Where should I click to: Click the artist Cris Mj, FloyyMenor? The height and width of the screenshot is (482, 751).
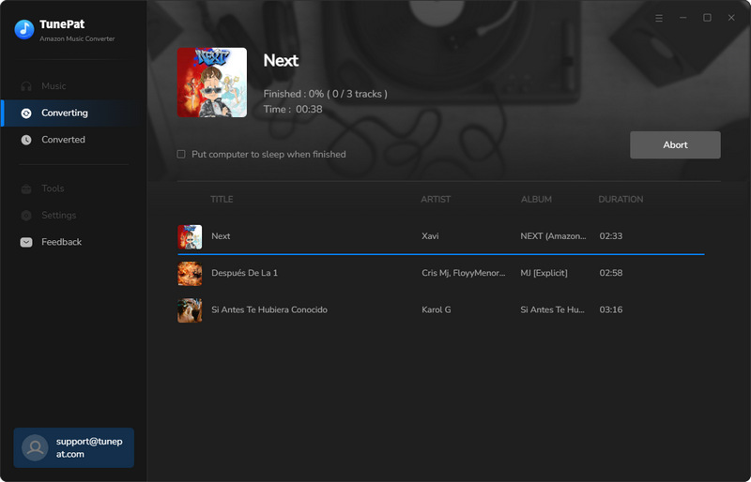coord(463,273)
